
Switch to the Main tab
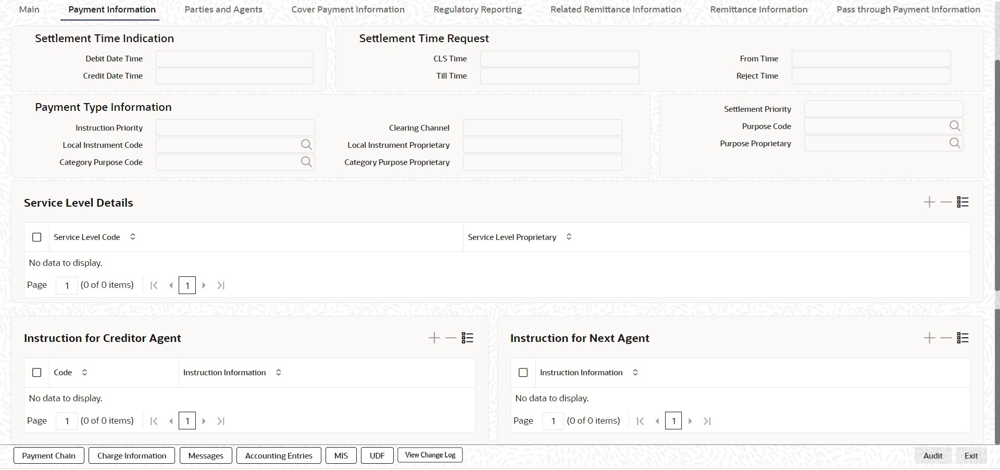(29, 9)
